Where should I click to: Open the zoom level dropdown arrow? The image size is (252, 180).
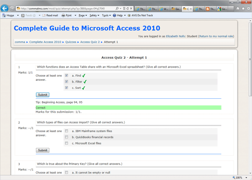tap(246, 178)
